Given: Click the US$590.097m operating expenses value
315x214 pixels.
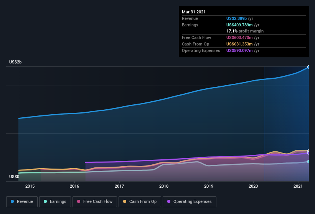Looking at the screenshot, I should pos(239,50).
